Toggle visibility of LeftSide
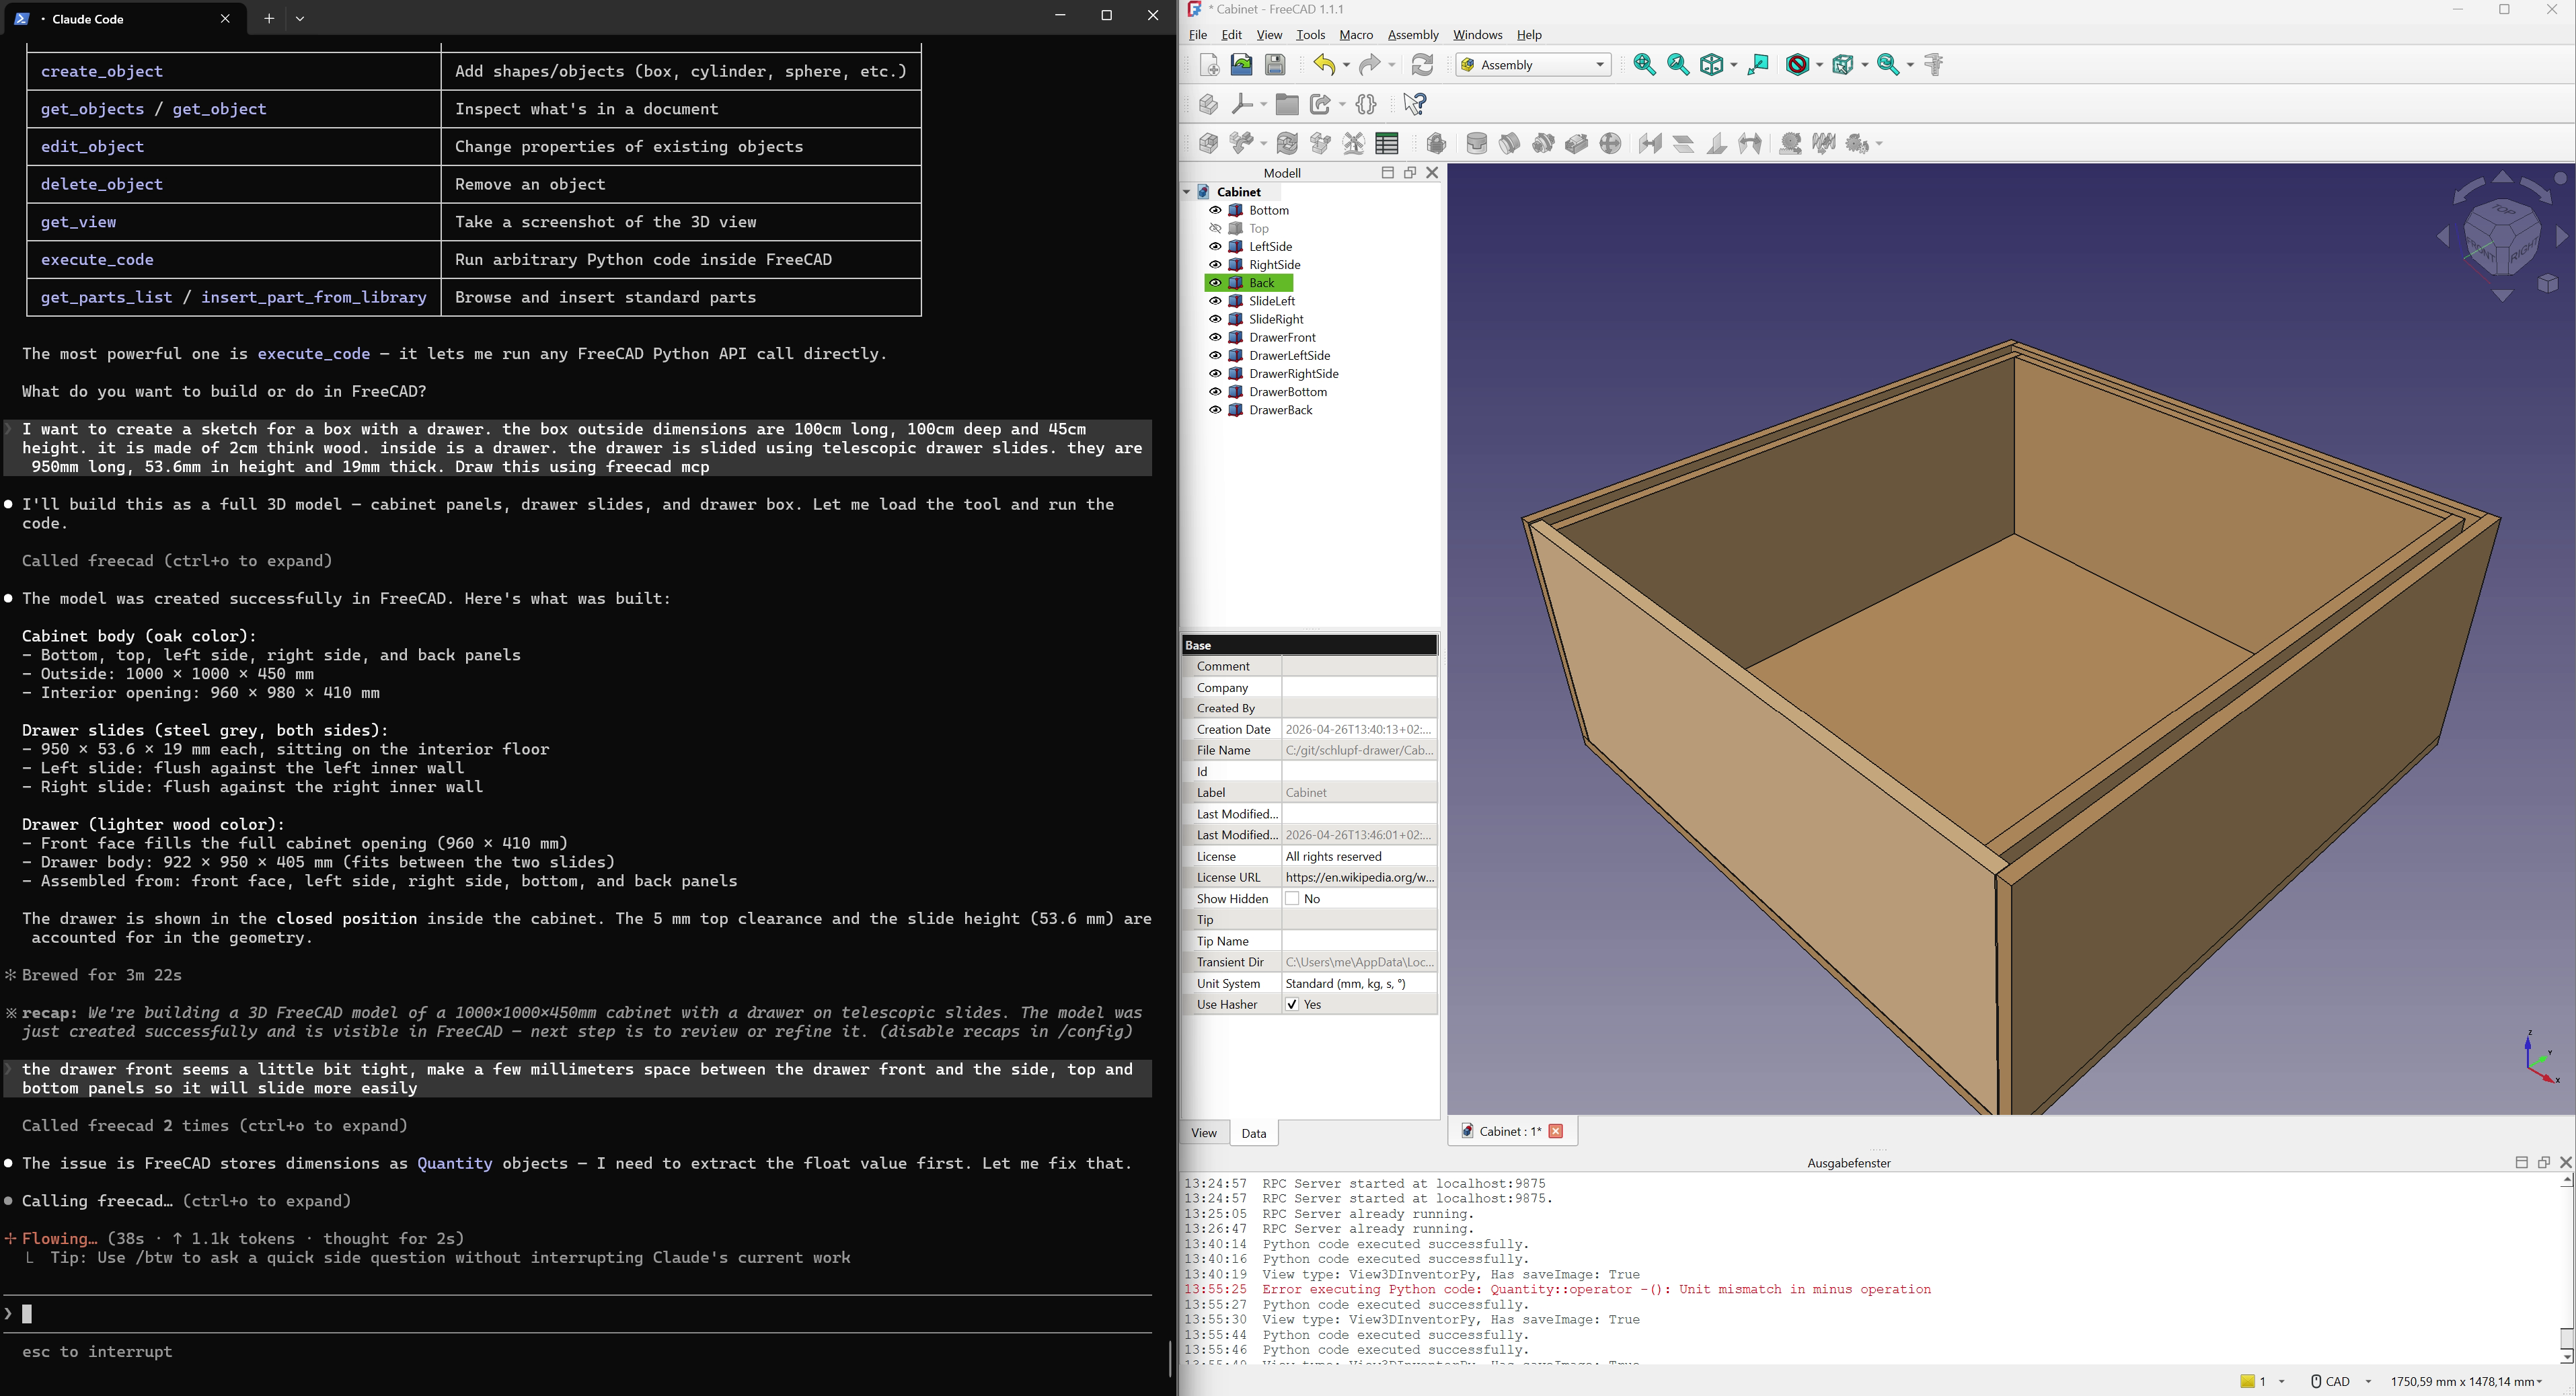Viewport: 2576px width, 1396px height. [1215, 247]
